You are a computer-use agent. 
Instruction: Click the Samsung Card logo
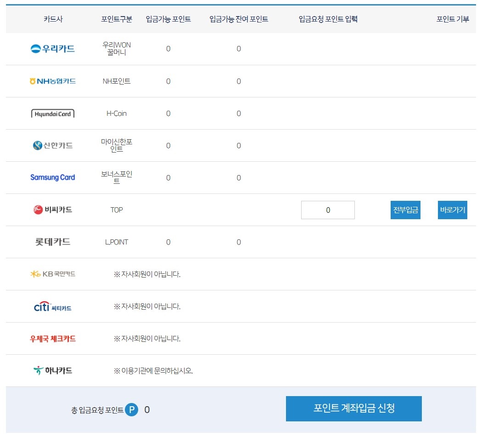coord(52,177)
